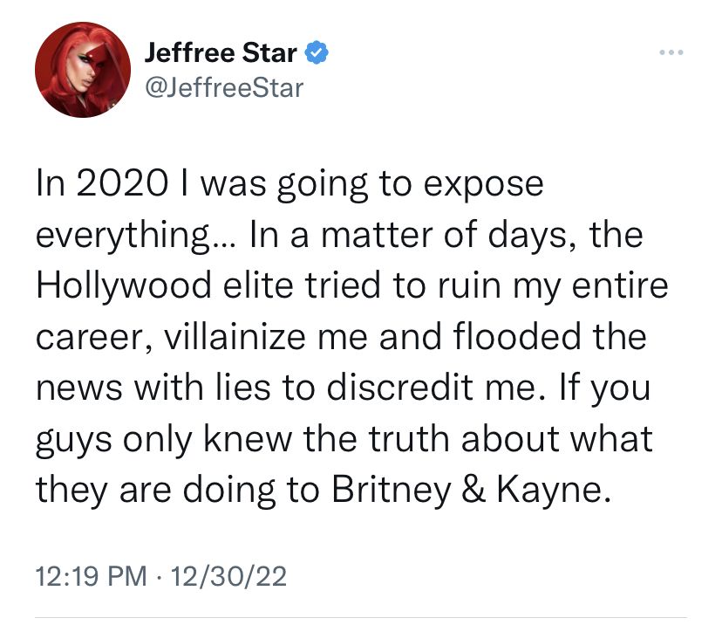
Task: Click the word flooded in the tweet
Action: (517, 336)
